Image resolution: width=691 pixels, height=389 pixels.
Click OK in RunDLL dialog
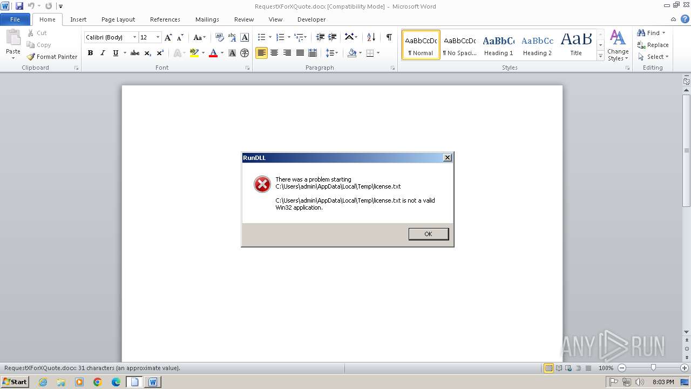428,234
